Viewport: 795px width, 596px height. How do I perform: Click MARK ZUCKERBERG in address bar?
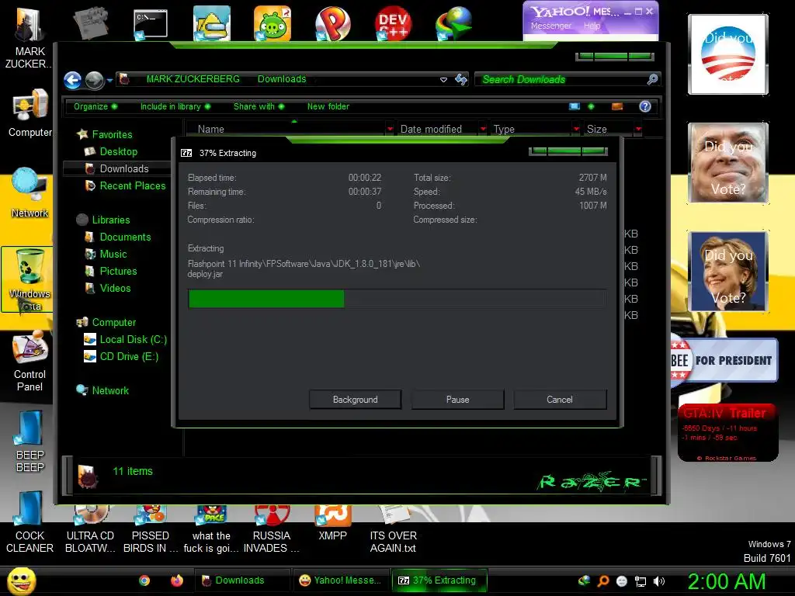point(193,79)
